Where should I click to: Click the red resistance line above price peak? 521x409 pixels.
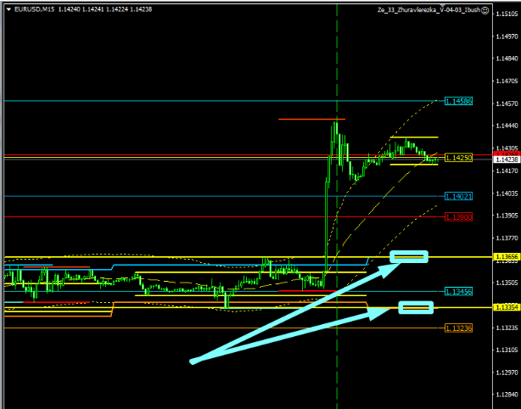pyautogui.click(x=311, y=120)
